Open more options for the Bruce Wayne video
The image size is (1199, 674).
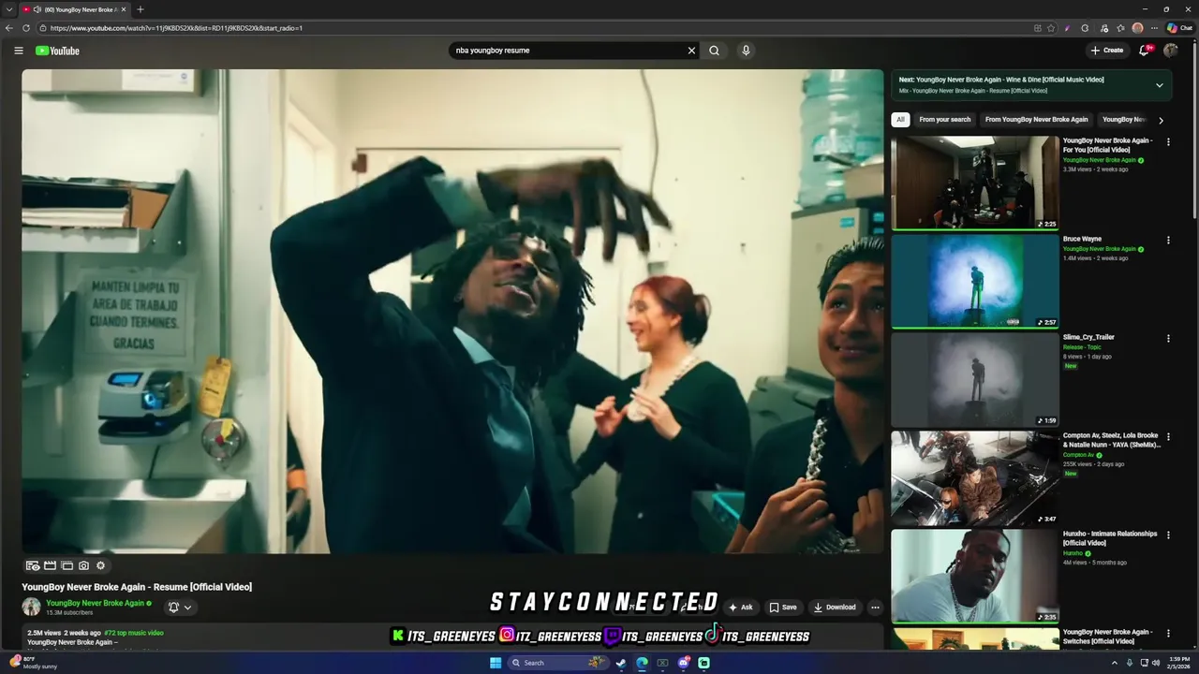[x=1168, y=241]
